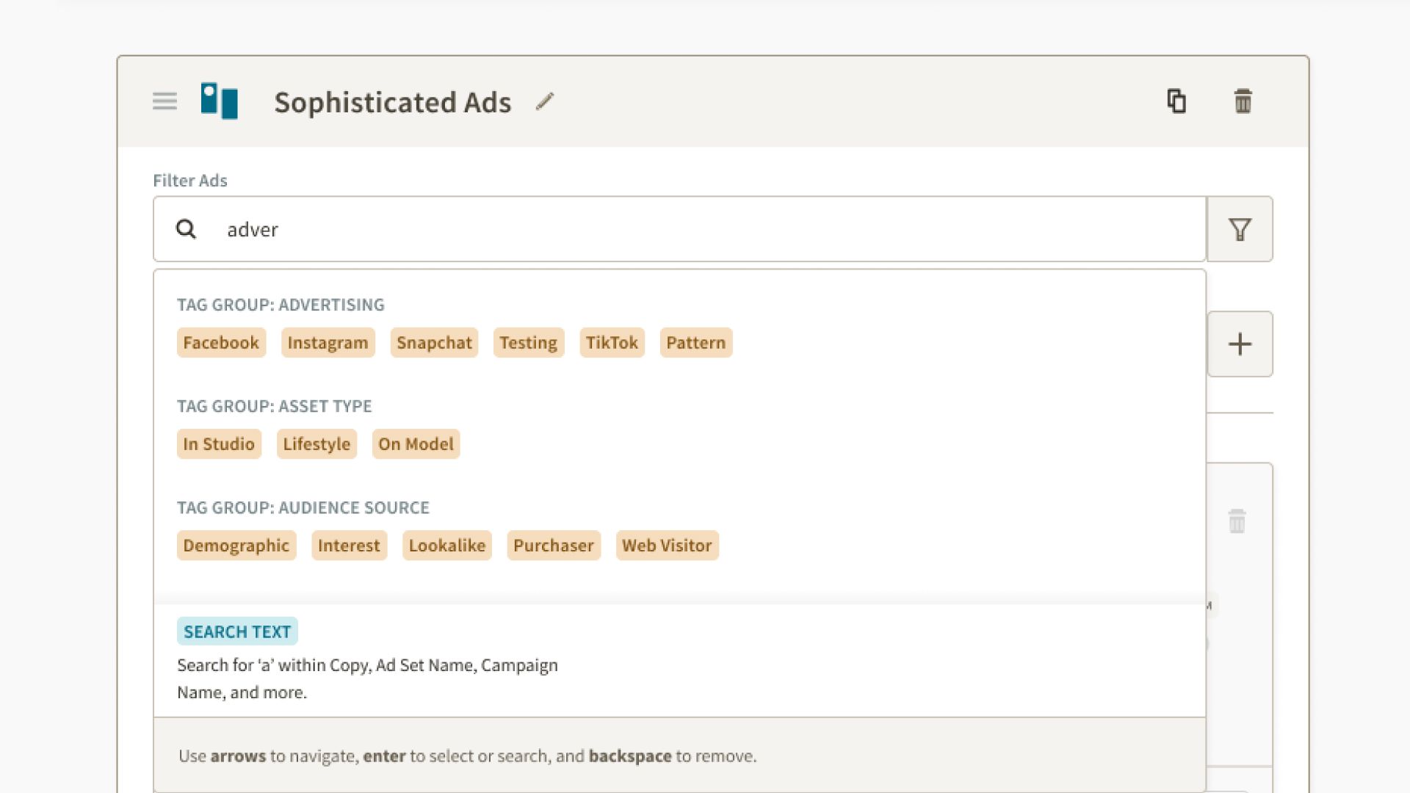Pick the Lookalike audience source tag

coord(446,546)
